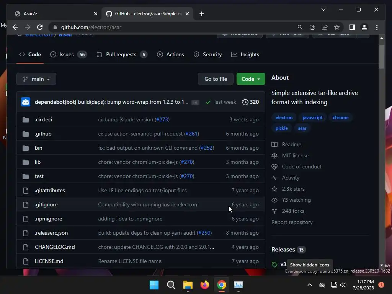Click the electron topic tag
Viewport: 392px width, 294px height.
284,118
